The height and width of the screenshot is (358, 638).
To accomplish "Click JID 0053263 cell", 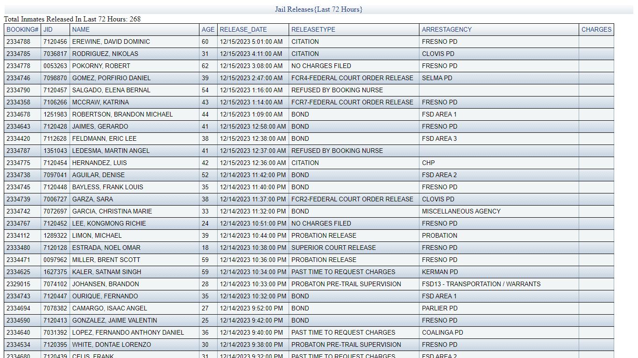I will (55, 66).
